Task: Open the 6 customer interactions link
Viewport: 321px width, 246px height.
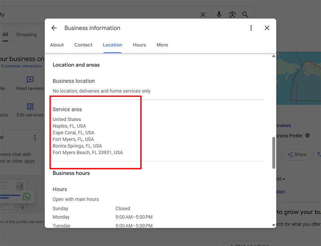Action: [x=22, y=66]
